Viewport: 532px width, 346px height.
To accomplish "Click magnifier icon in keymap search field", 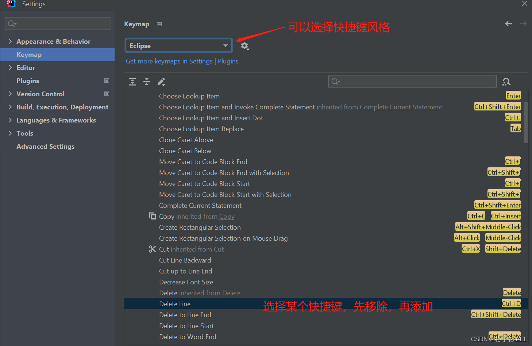I will pos(336,82).
